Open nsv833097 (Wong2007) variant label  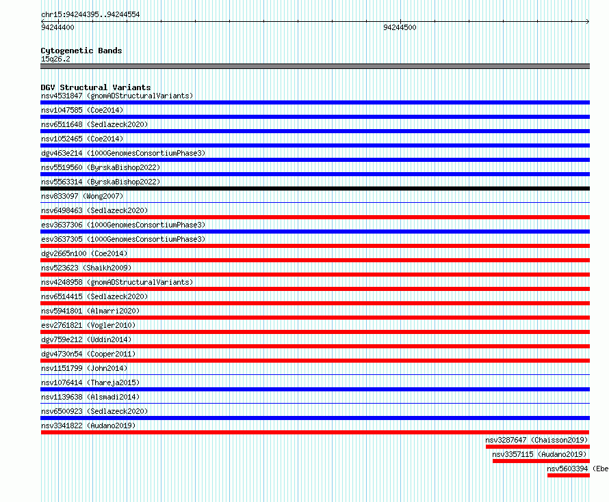click(x=82, y=196)
